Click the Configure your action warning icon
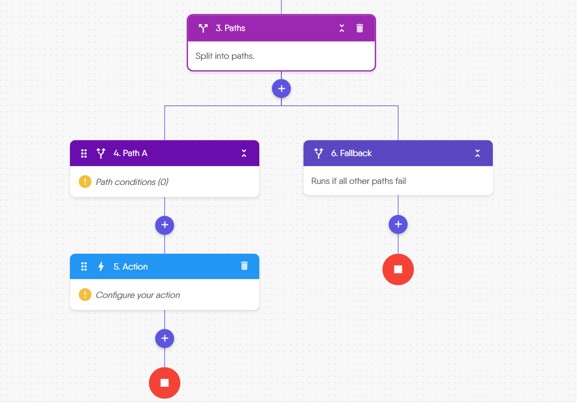This screenshot has width=577, height=402. (85, 295)
